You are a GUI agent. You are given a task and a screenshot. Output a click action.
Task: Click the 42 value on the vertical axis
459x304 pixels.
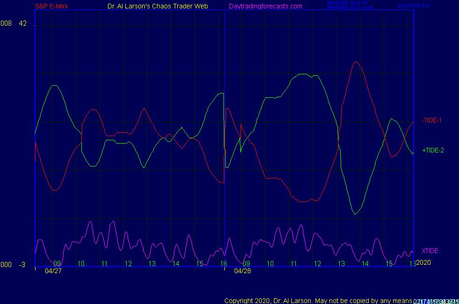pos(23,24)
